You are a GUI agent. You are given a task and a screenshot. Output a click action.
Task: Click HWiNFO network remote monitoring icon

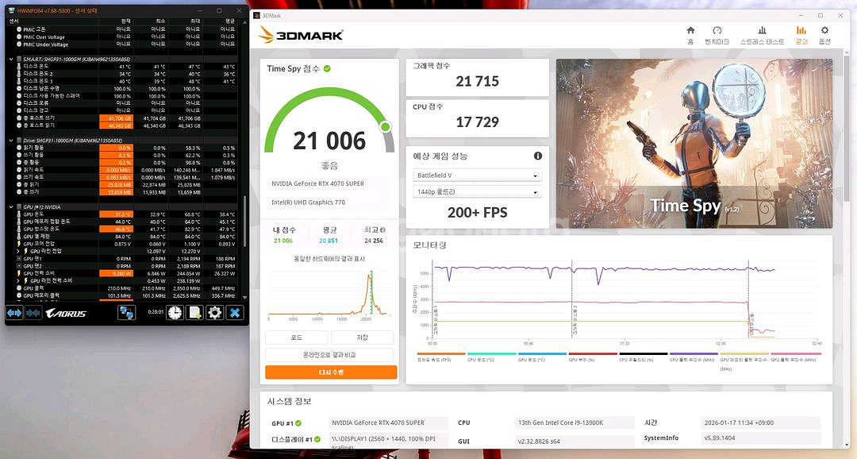tap(126, 313)
